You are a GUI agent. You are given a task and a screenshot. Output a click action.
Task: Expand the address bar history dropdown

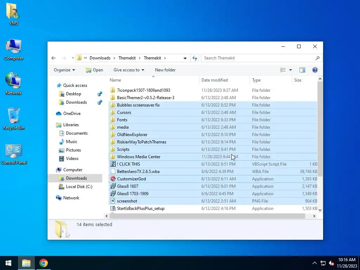tap(185, 58)
